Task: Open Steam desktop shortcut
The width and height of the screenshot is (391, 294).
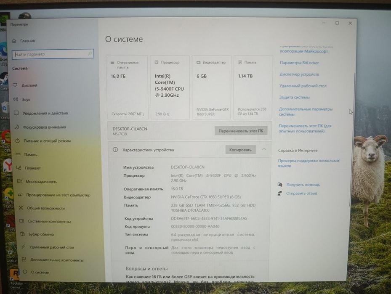Action: (5, 82)
